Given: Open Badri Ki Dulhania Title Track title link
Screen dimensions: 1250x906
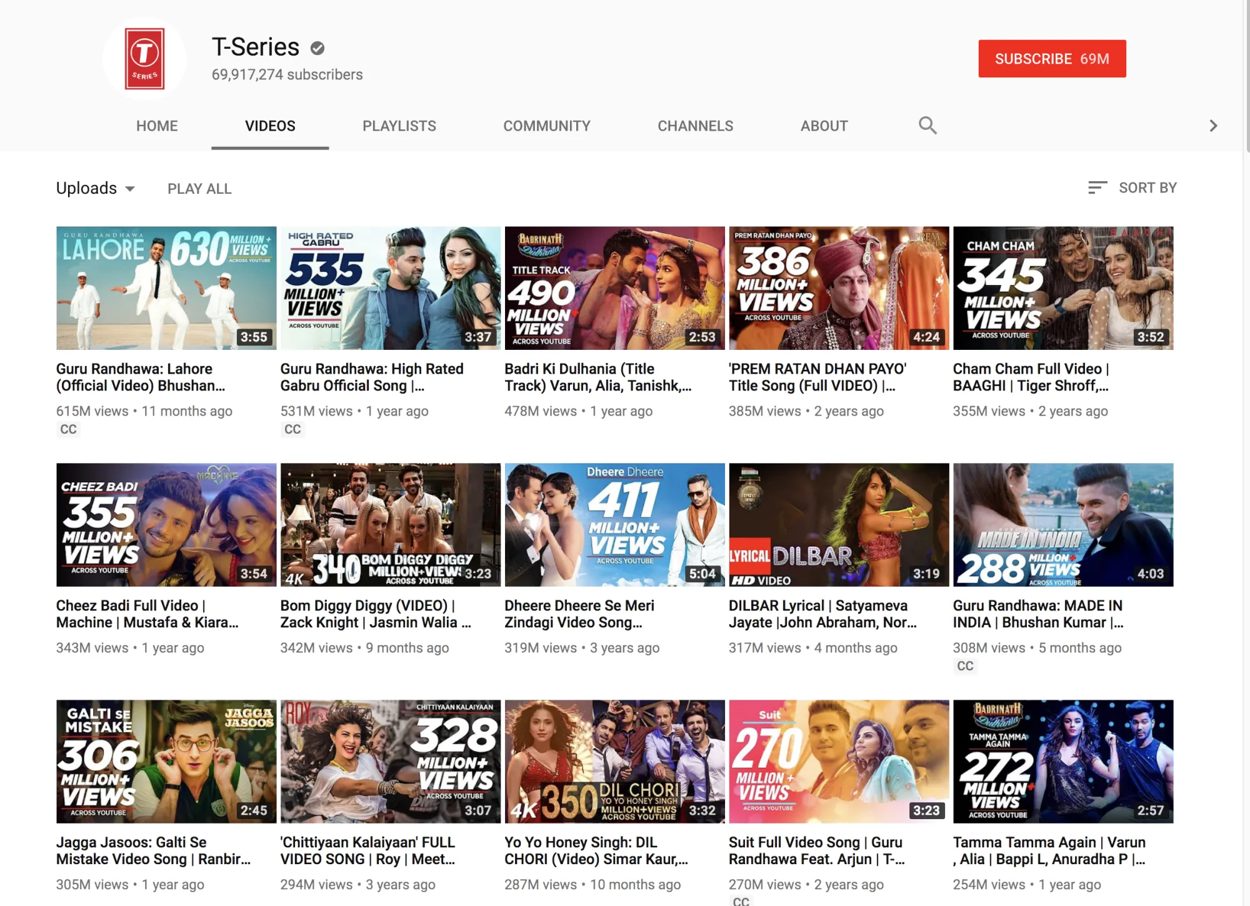Looking at the screenshot, I should click(597, 377).
